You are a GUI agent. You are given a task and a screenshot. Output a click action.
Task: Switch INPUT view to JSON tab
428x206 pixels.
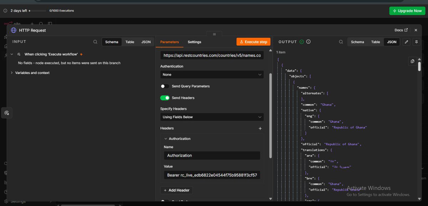[x=146, y=42]
